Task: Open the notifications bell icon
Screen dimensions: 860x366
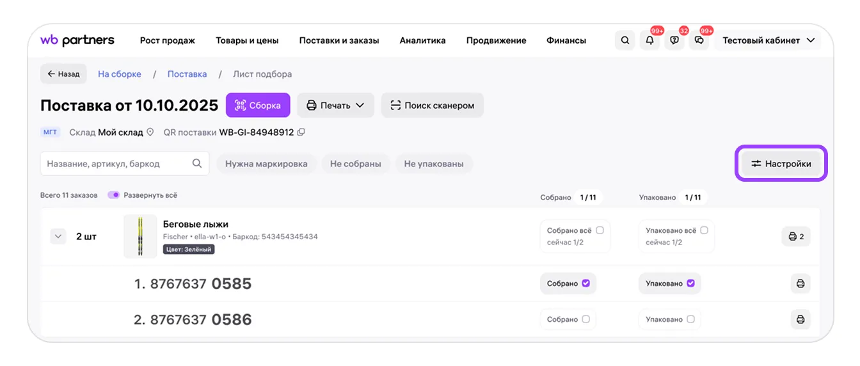Action: [x=649, y=40]
